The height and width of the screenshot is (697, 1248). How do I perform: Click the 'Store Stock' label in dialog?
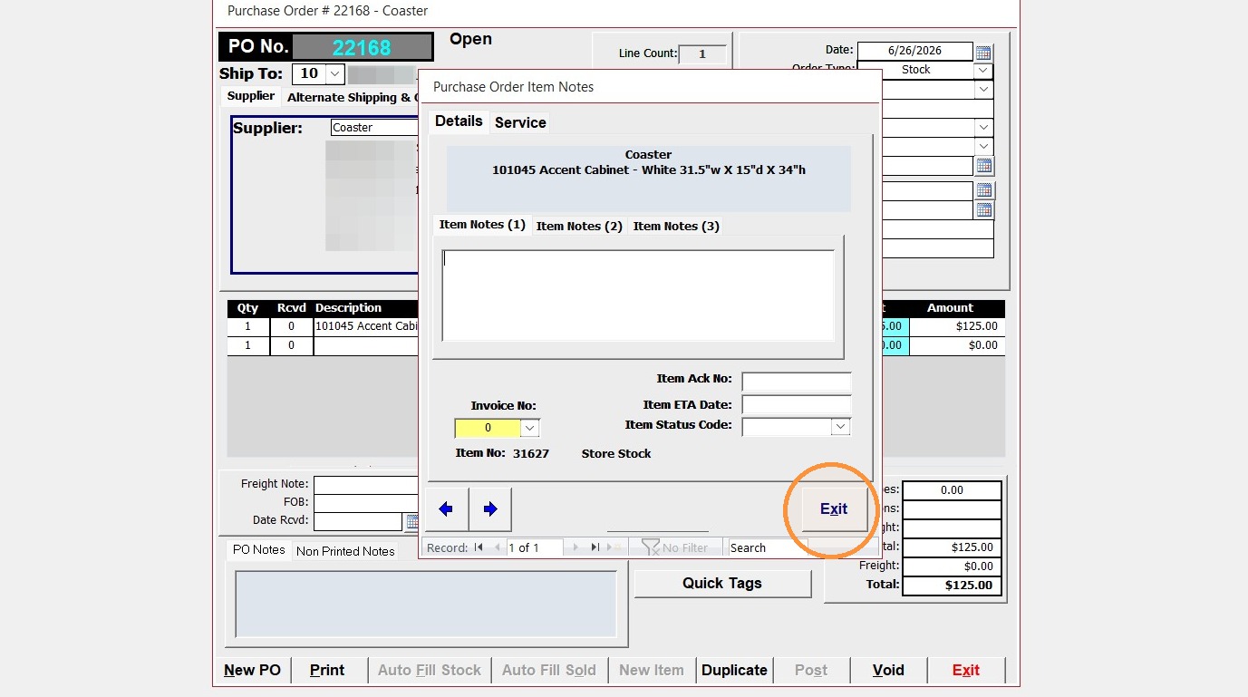tap(616, 453)
